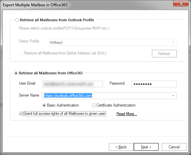Go to the Next step
191x155 pixels.
tap(146, 147)
